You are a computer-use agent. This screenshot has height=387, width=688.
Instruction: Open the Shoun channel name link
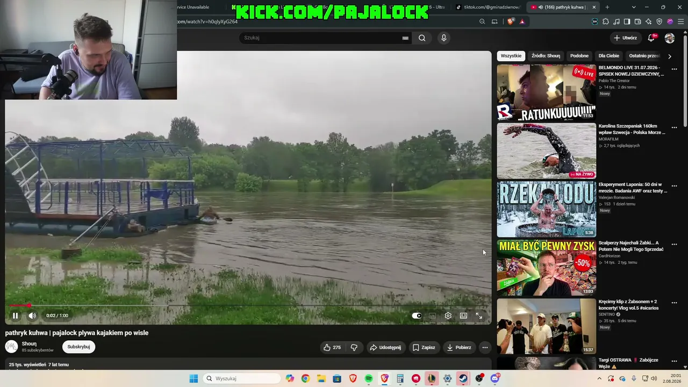(29, 343)
